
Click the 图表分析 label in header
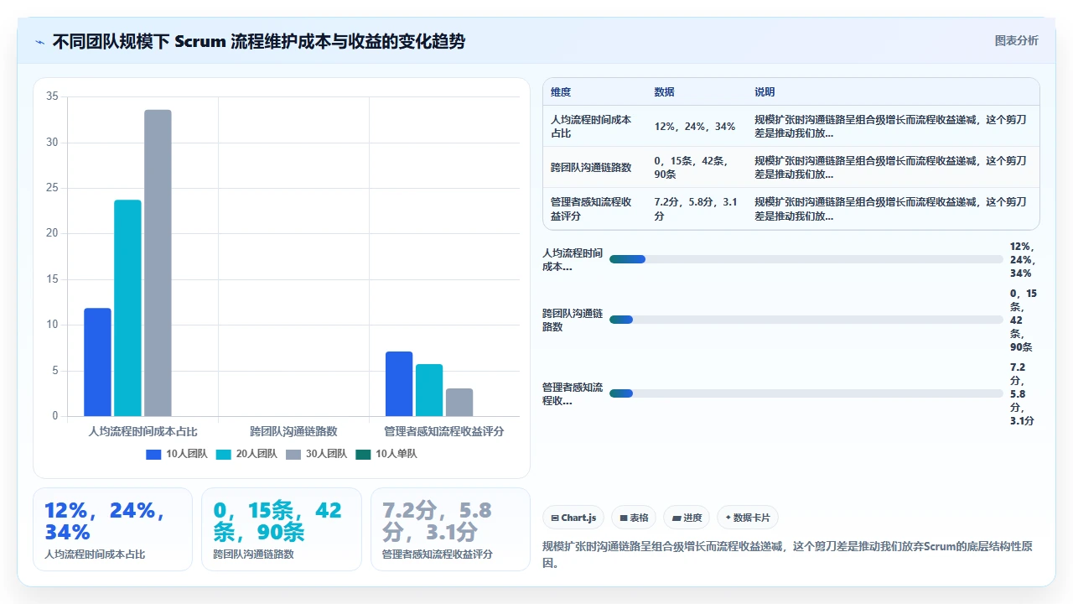coord(1016,40)
